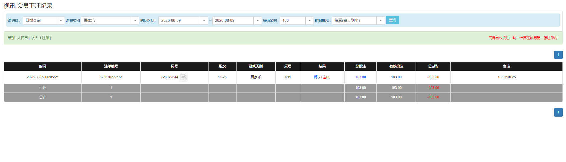Screen dimensions: 566x162
Task: Select the 时间 column header
Action: tap(43, 66)
